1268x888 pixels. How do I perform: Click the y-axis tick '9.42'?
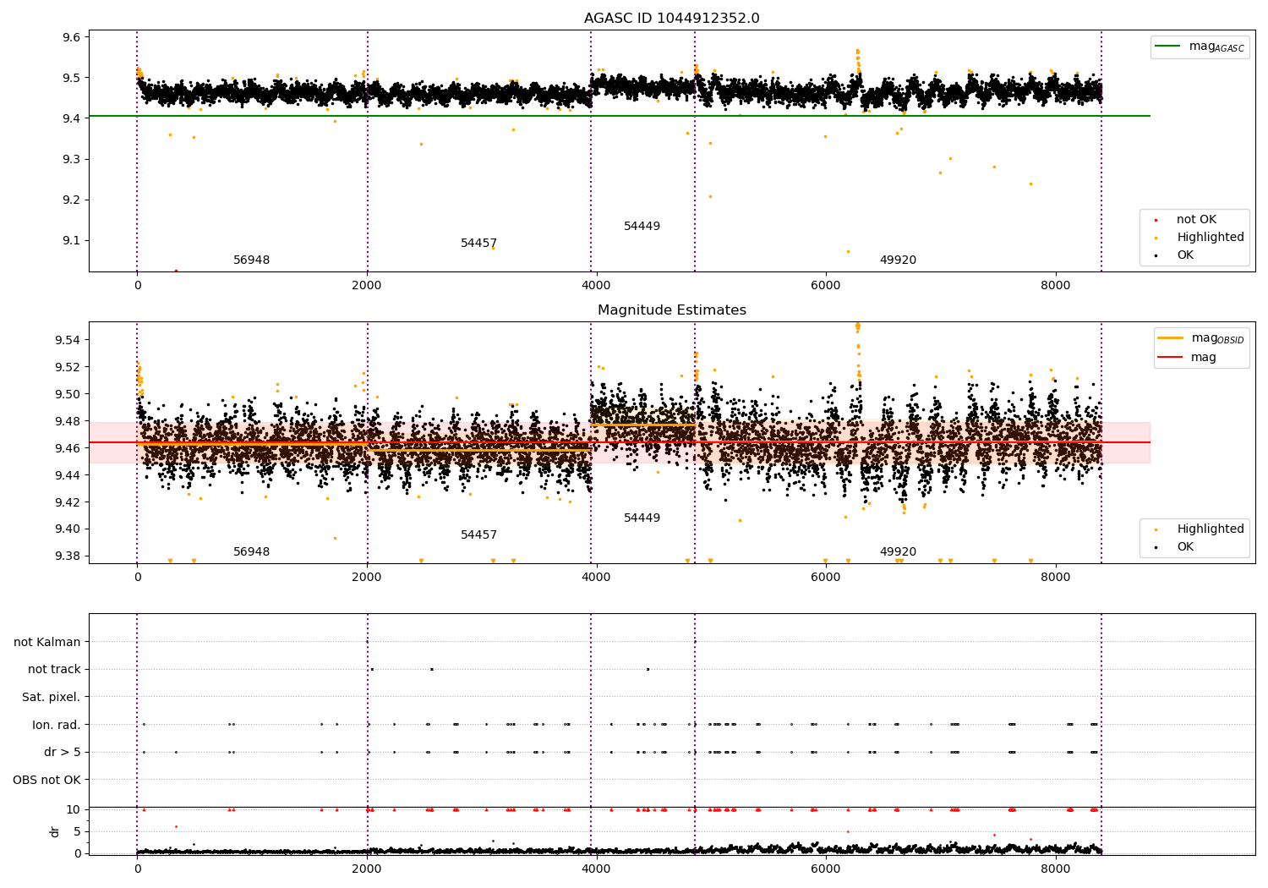[x=67, y=502]
